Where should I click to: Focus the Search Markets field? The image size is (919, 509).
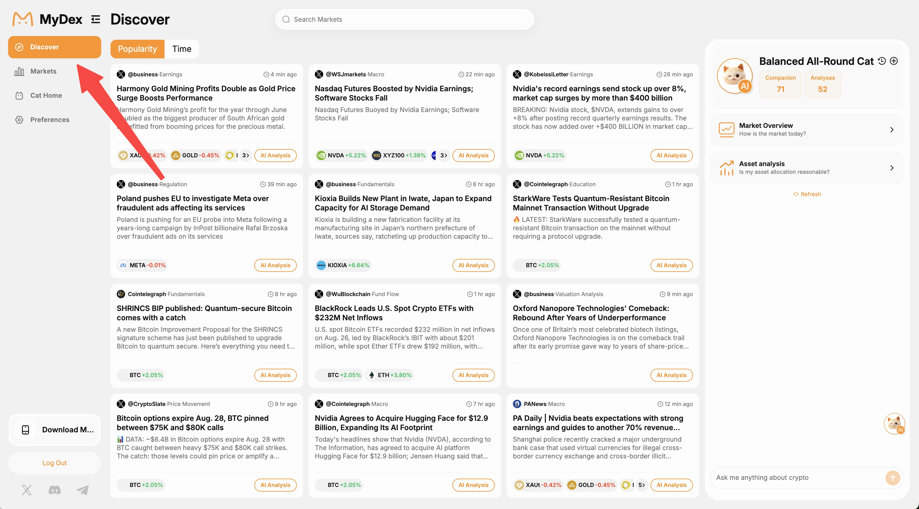click(405, 19)
